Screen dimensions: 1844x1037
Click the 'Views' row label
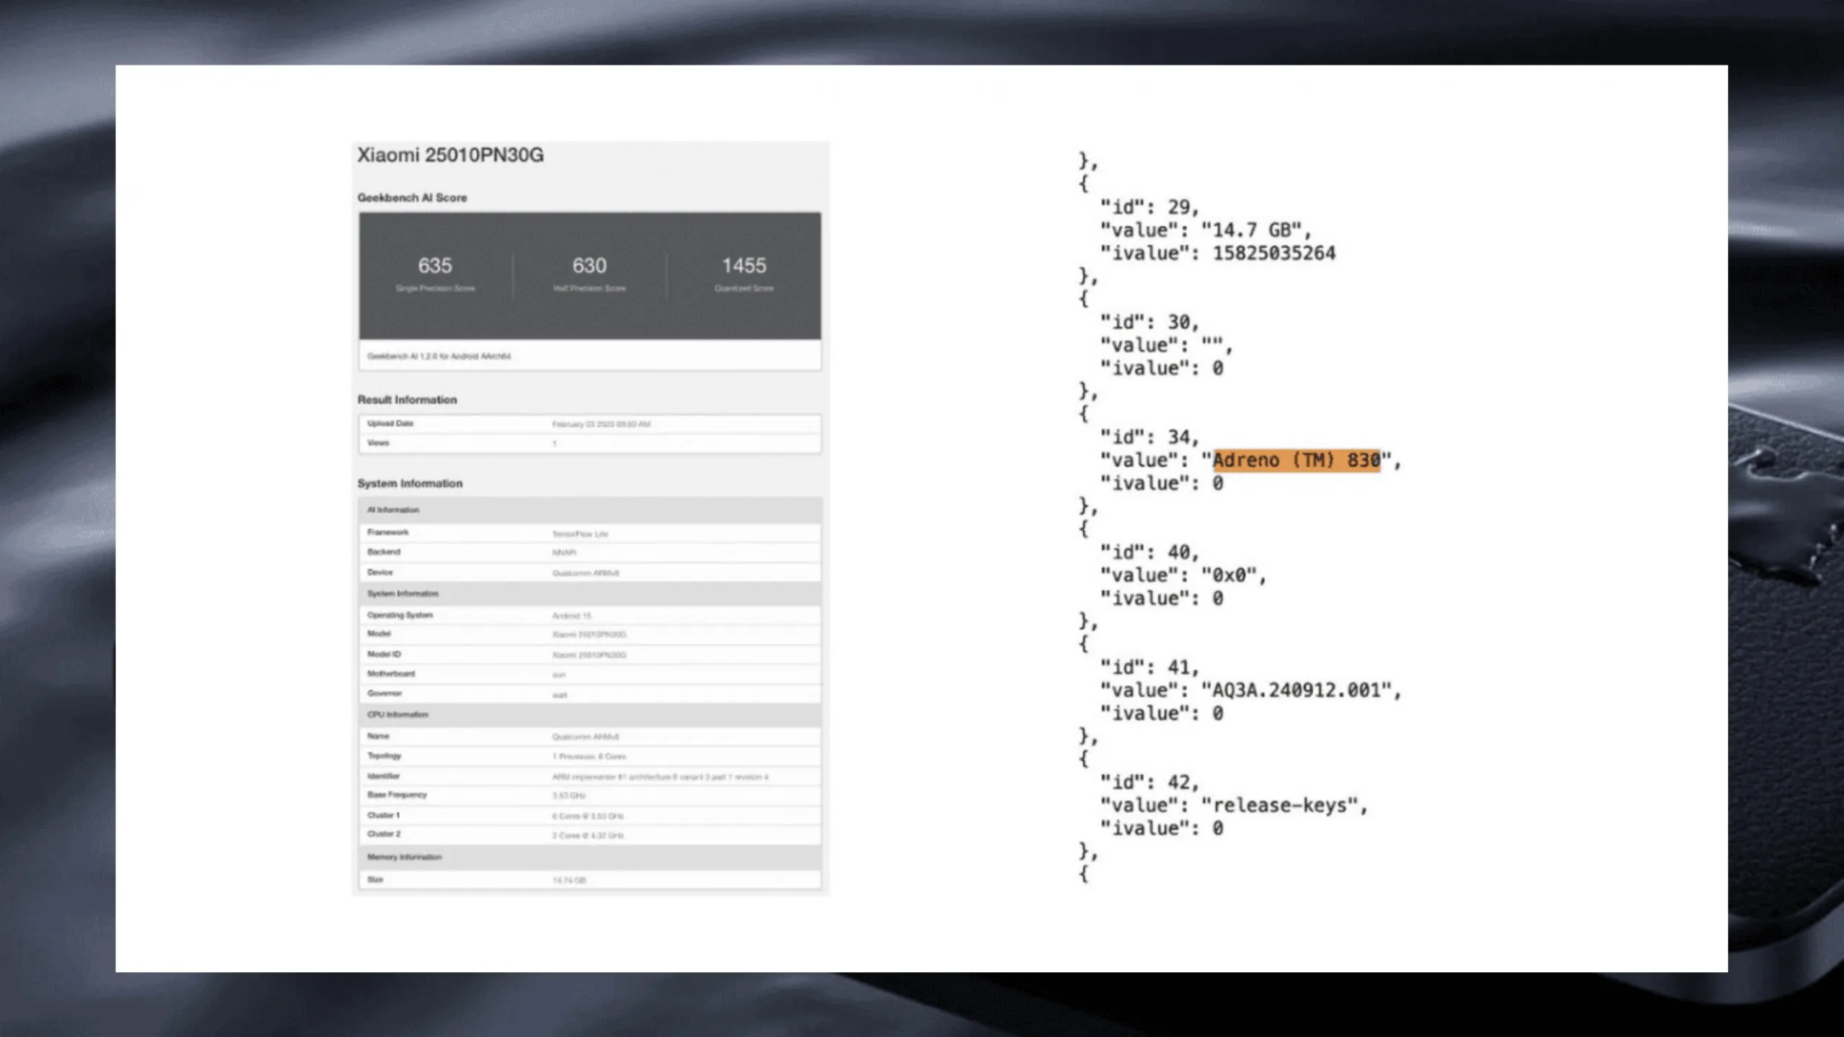(378, 443)
